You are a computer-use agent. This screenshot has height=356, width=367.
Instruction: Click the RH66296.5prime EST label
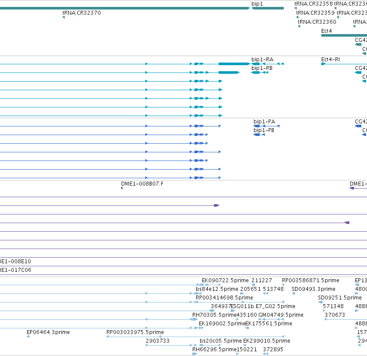pos(214,350)
